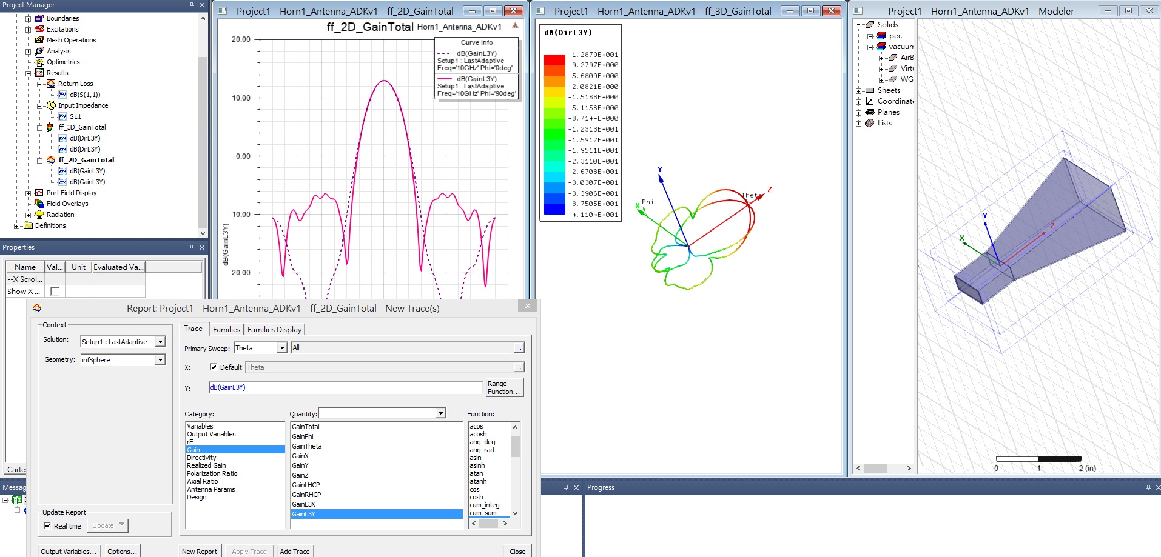
Task: Select ang_deg in the Function list
Action: [490, 442]
